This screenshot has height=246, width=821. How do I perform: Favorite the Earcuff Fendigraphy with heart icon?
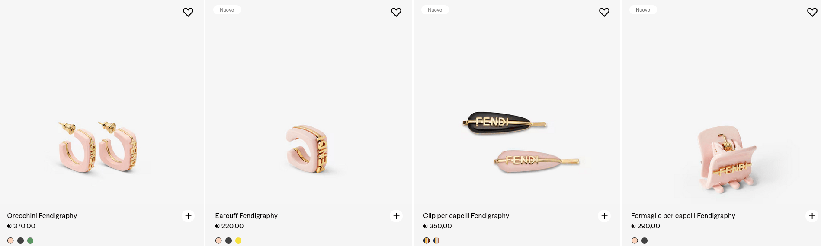[396, 12]
